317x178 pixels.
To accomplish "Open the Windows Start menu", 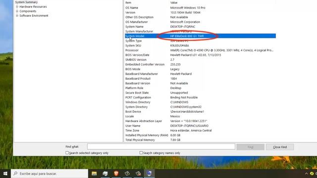I will (x=5, y=174).
